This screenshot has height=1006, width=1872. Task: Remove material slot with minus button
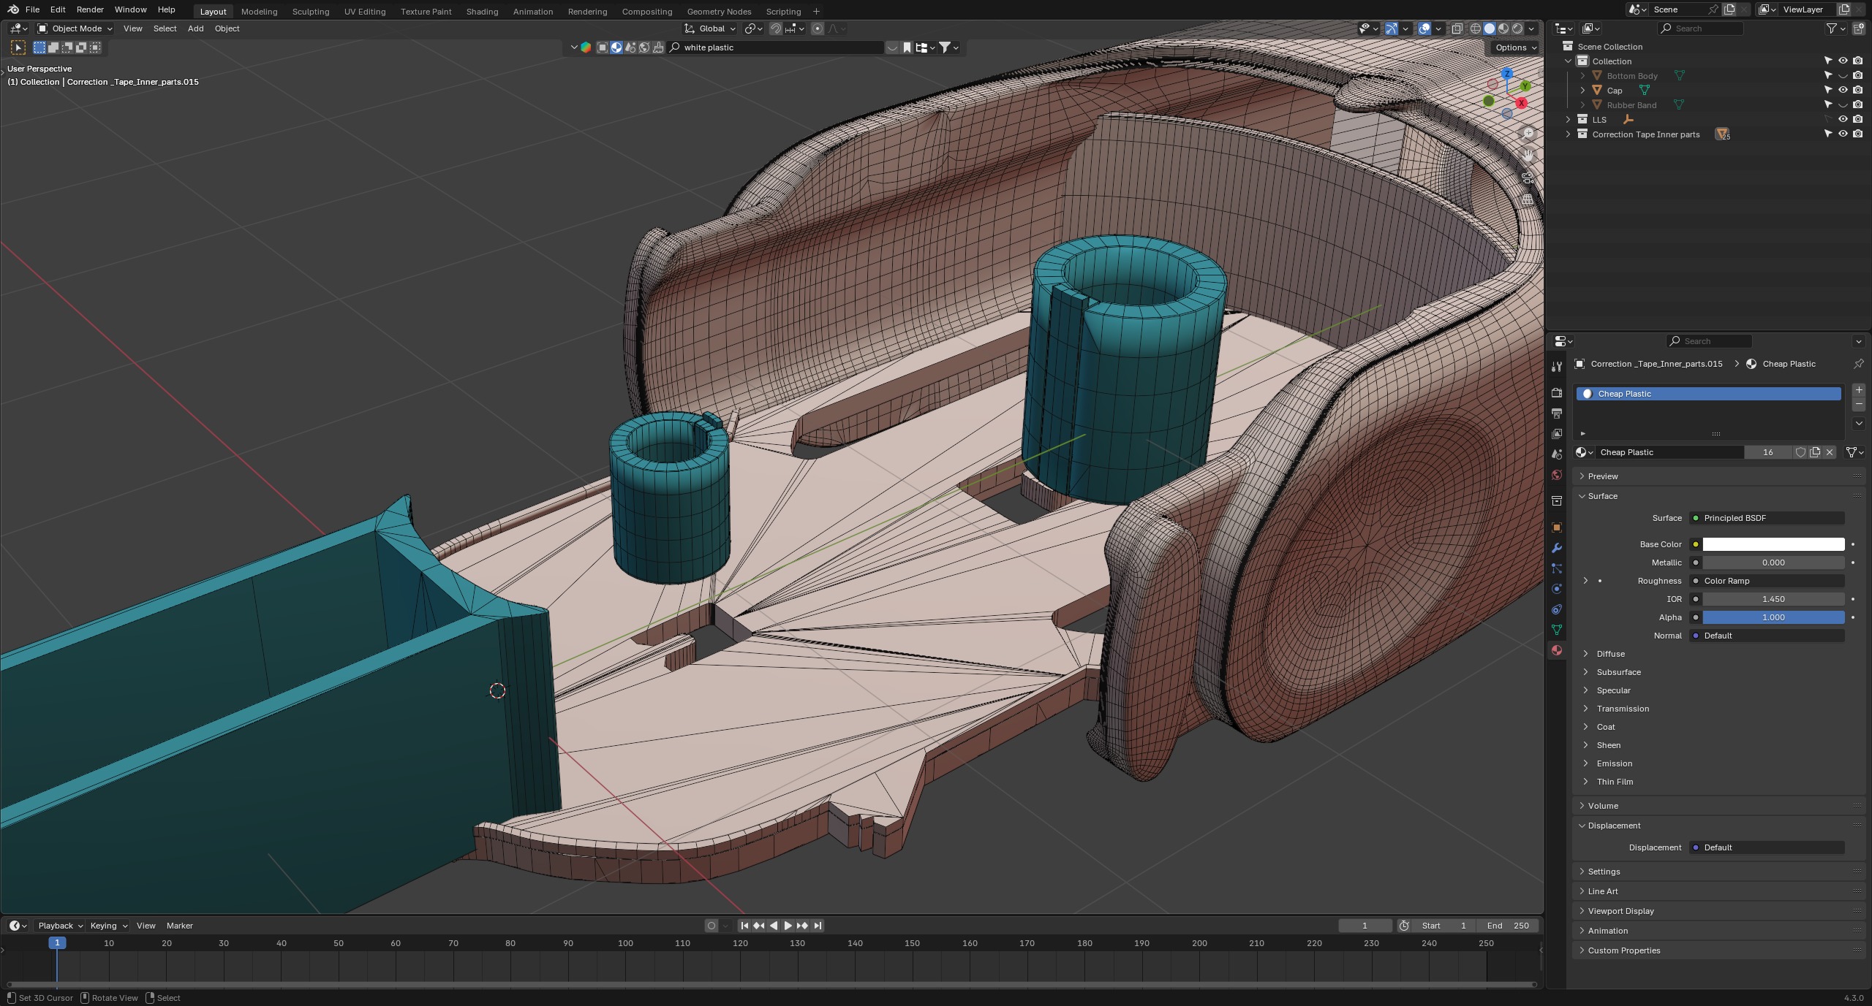(x=1859, y=404)
